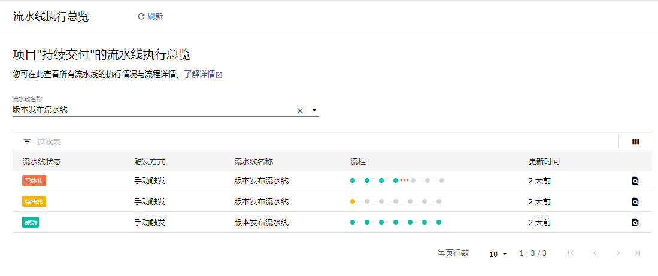This screenshot has height=276, width=658.
Task: Sort by 触发方式 column header
Action: (150, 161)
